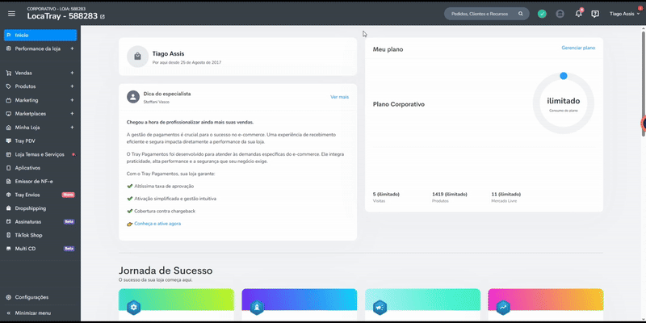Open Loja Temas e Serviços
The image size is (646, 323).
point(40,154)
